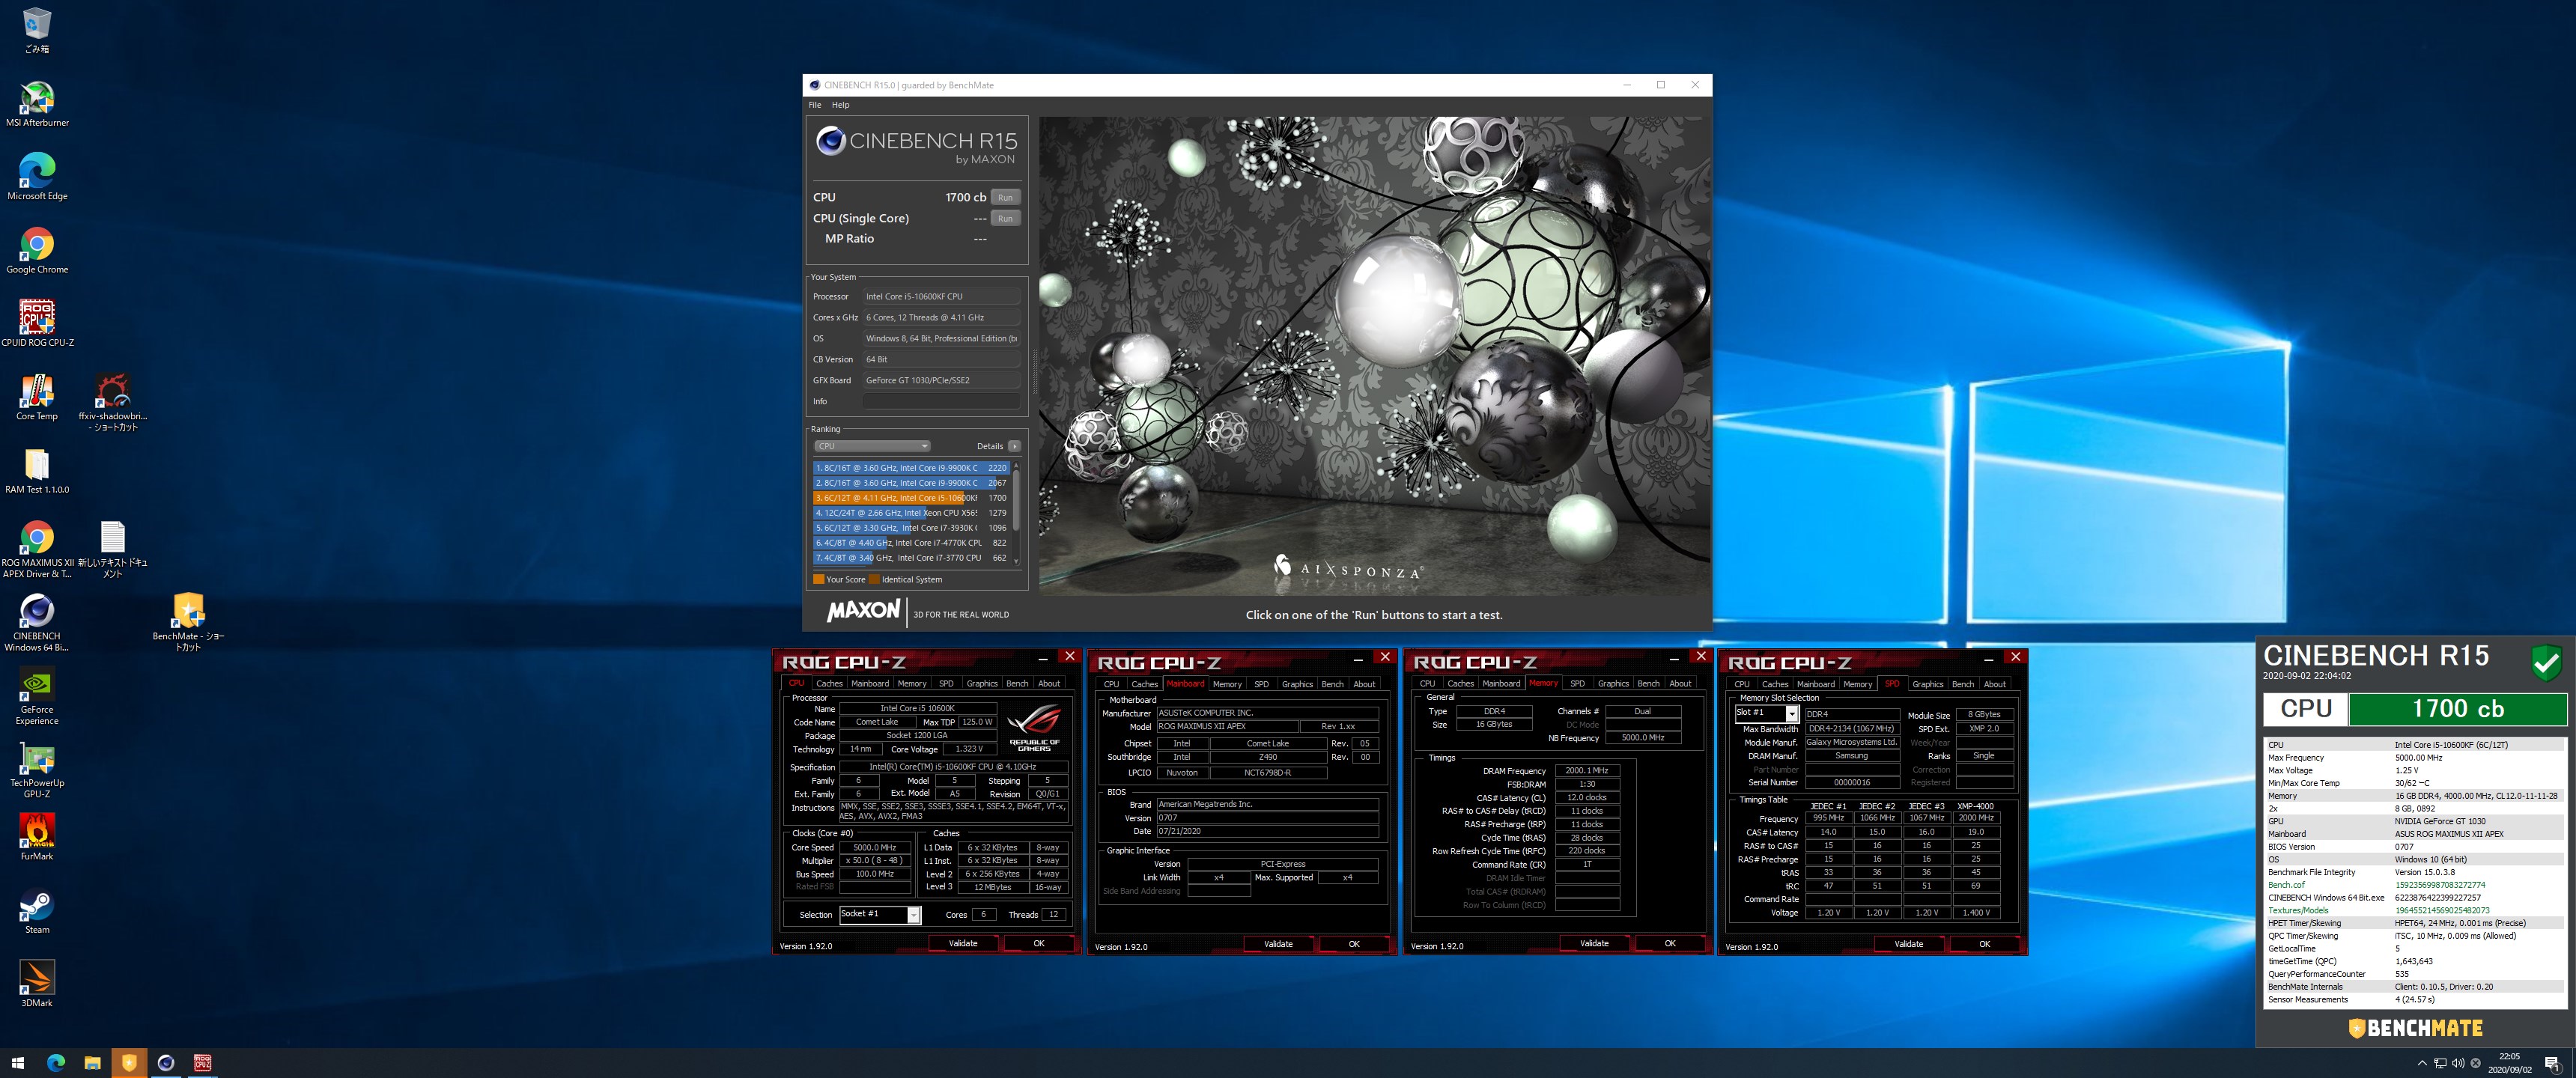Open Bench tab in first CPU-Z window
The height and width of the screenshot is (1078, 2576).
1017,683
